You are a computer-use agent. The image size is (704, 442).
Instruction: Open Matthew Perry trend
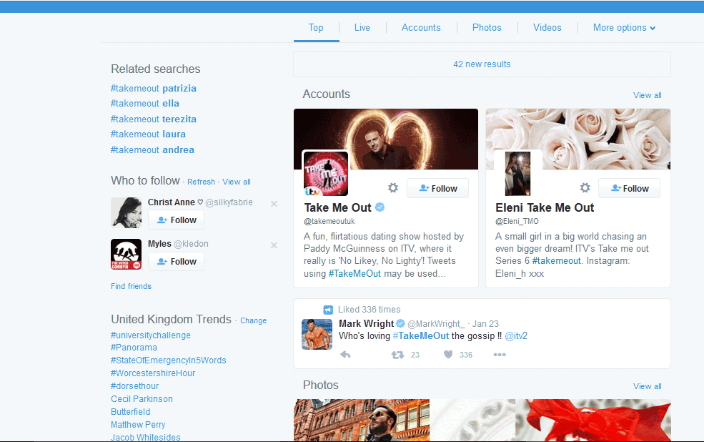[138, 425]
